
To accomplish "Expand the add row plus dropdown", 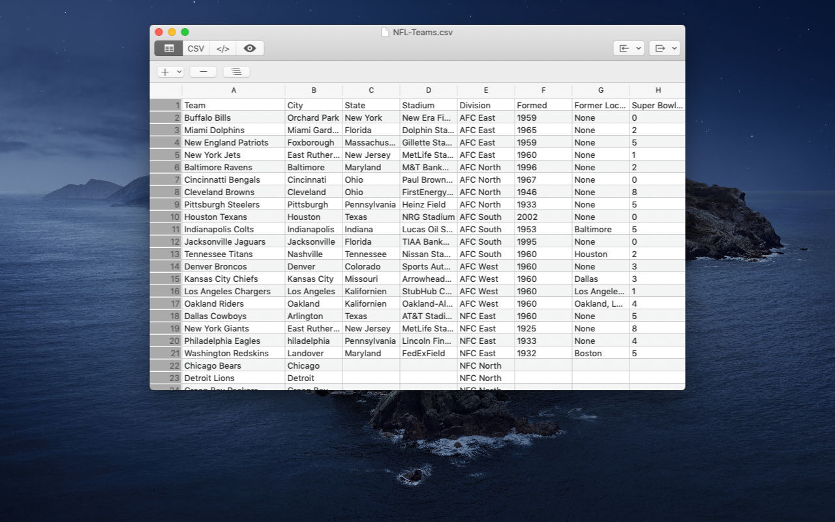I will point(171,72).
